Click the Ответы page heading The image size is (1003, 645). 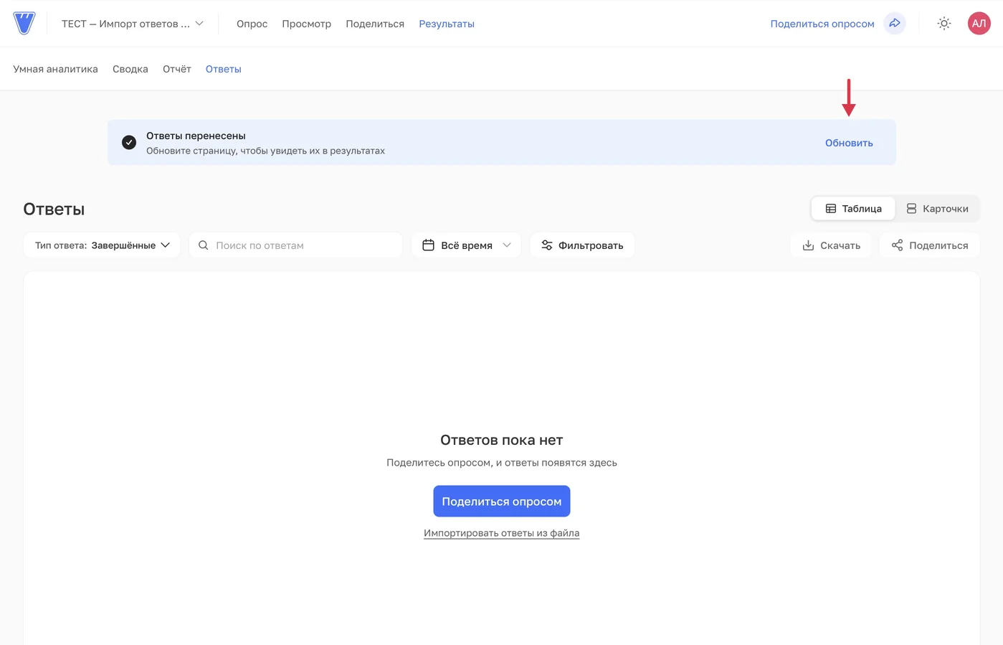[x=54, y=209]
